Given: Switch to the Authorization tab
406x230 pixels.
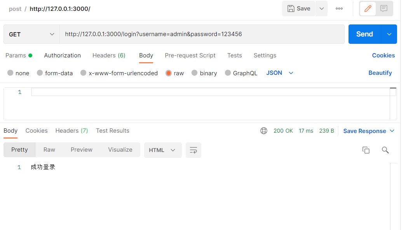Looking at the screenshot, I should (63, 55).
